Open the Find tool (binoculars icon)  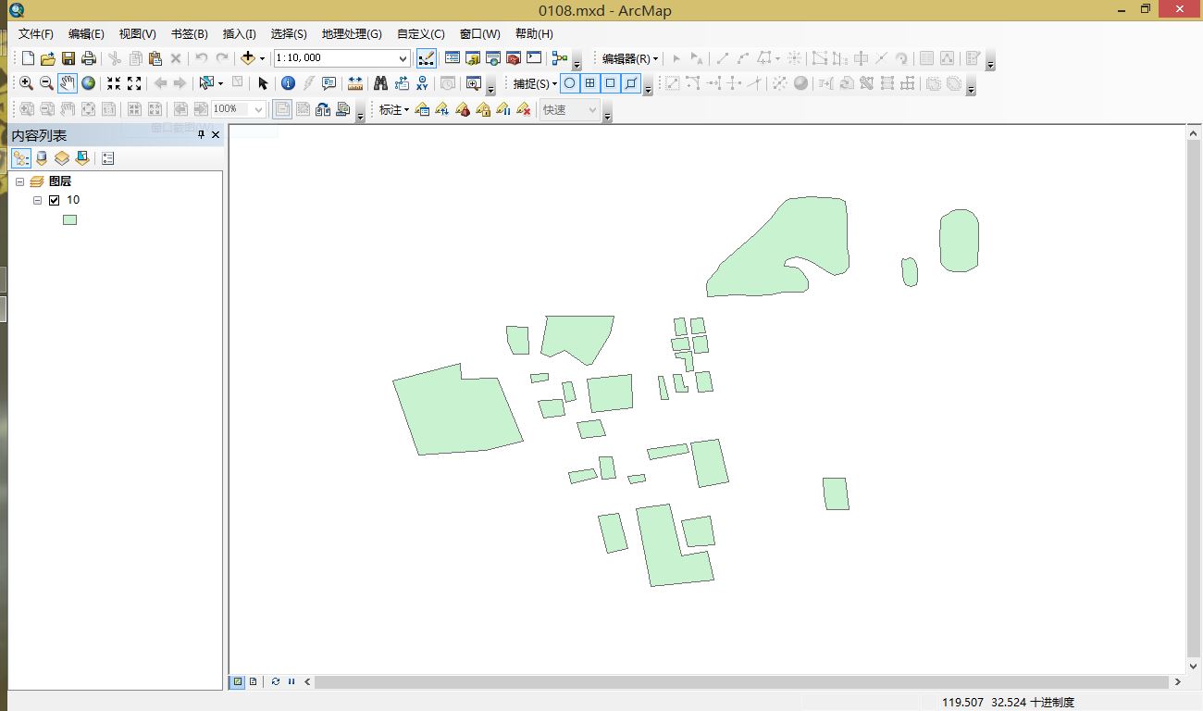pyautogui.click(x=381, y=81)
